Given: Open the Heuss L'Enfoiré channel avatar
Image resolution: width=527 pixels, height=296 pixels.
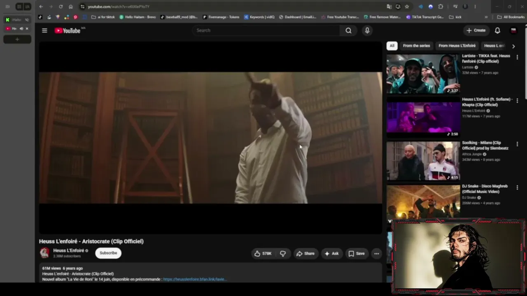Looking at the screenshot, I should (44, 253).
